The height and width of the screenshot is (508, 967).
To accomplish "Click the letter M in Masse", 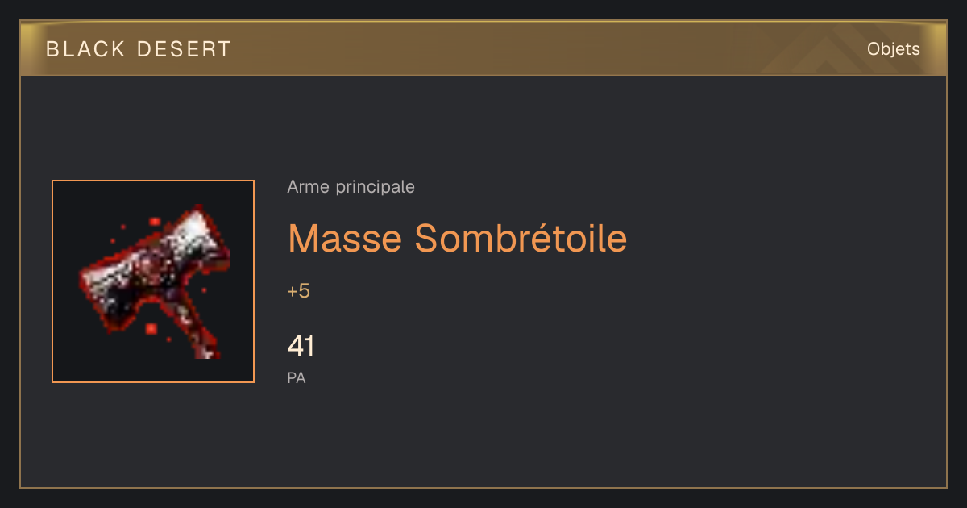I will 303,238.
